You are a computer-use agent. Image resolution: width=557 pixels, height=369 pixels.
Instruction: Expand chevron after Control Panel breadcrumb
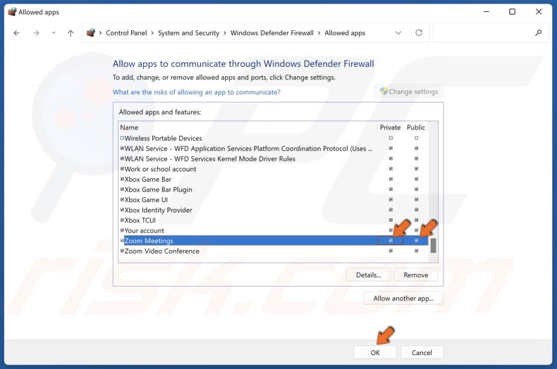[x=152, y=33]
